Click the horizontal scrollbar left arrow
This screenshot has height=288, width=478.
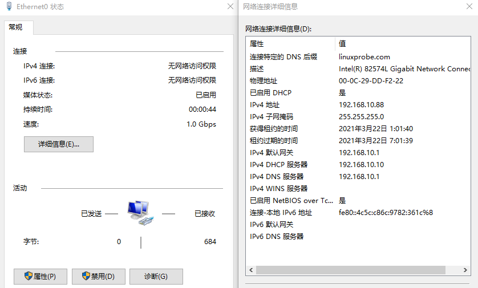pyautogui.click(x=251, y=270)
